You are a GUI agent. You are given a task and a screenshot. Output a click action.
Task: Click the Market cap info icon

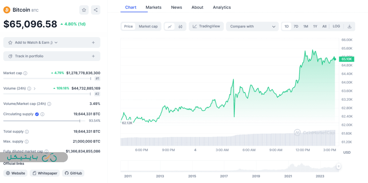(x=25, y=73)
